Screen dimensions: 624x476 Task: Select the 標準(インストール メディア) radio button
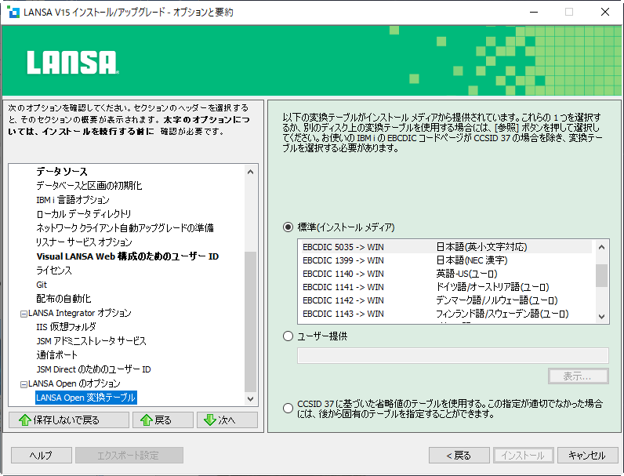point(288,227)
